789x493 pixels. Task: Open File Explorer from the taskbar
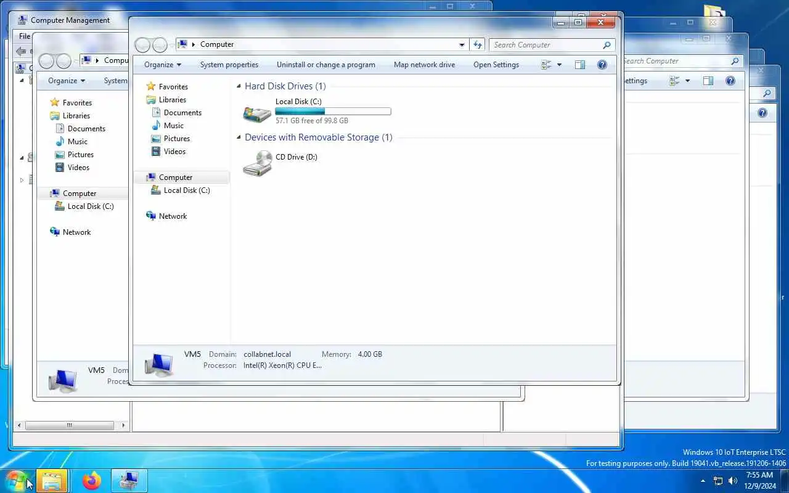(x=52, y=481)
